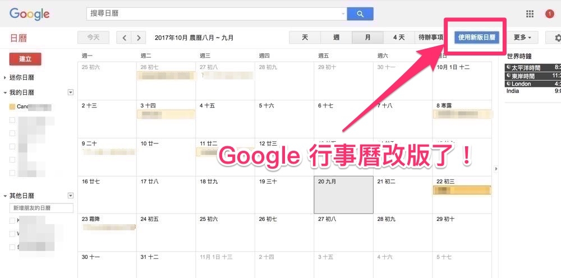Click the 太平洋時間 world clock row

(x=533, y=67)
